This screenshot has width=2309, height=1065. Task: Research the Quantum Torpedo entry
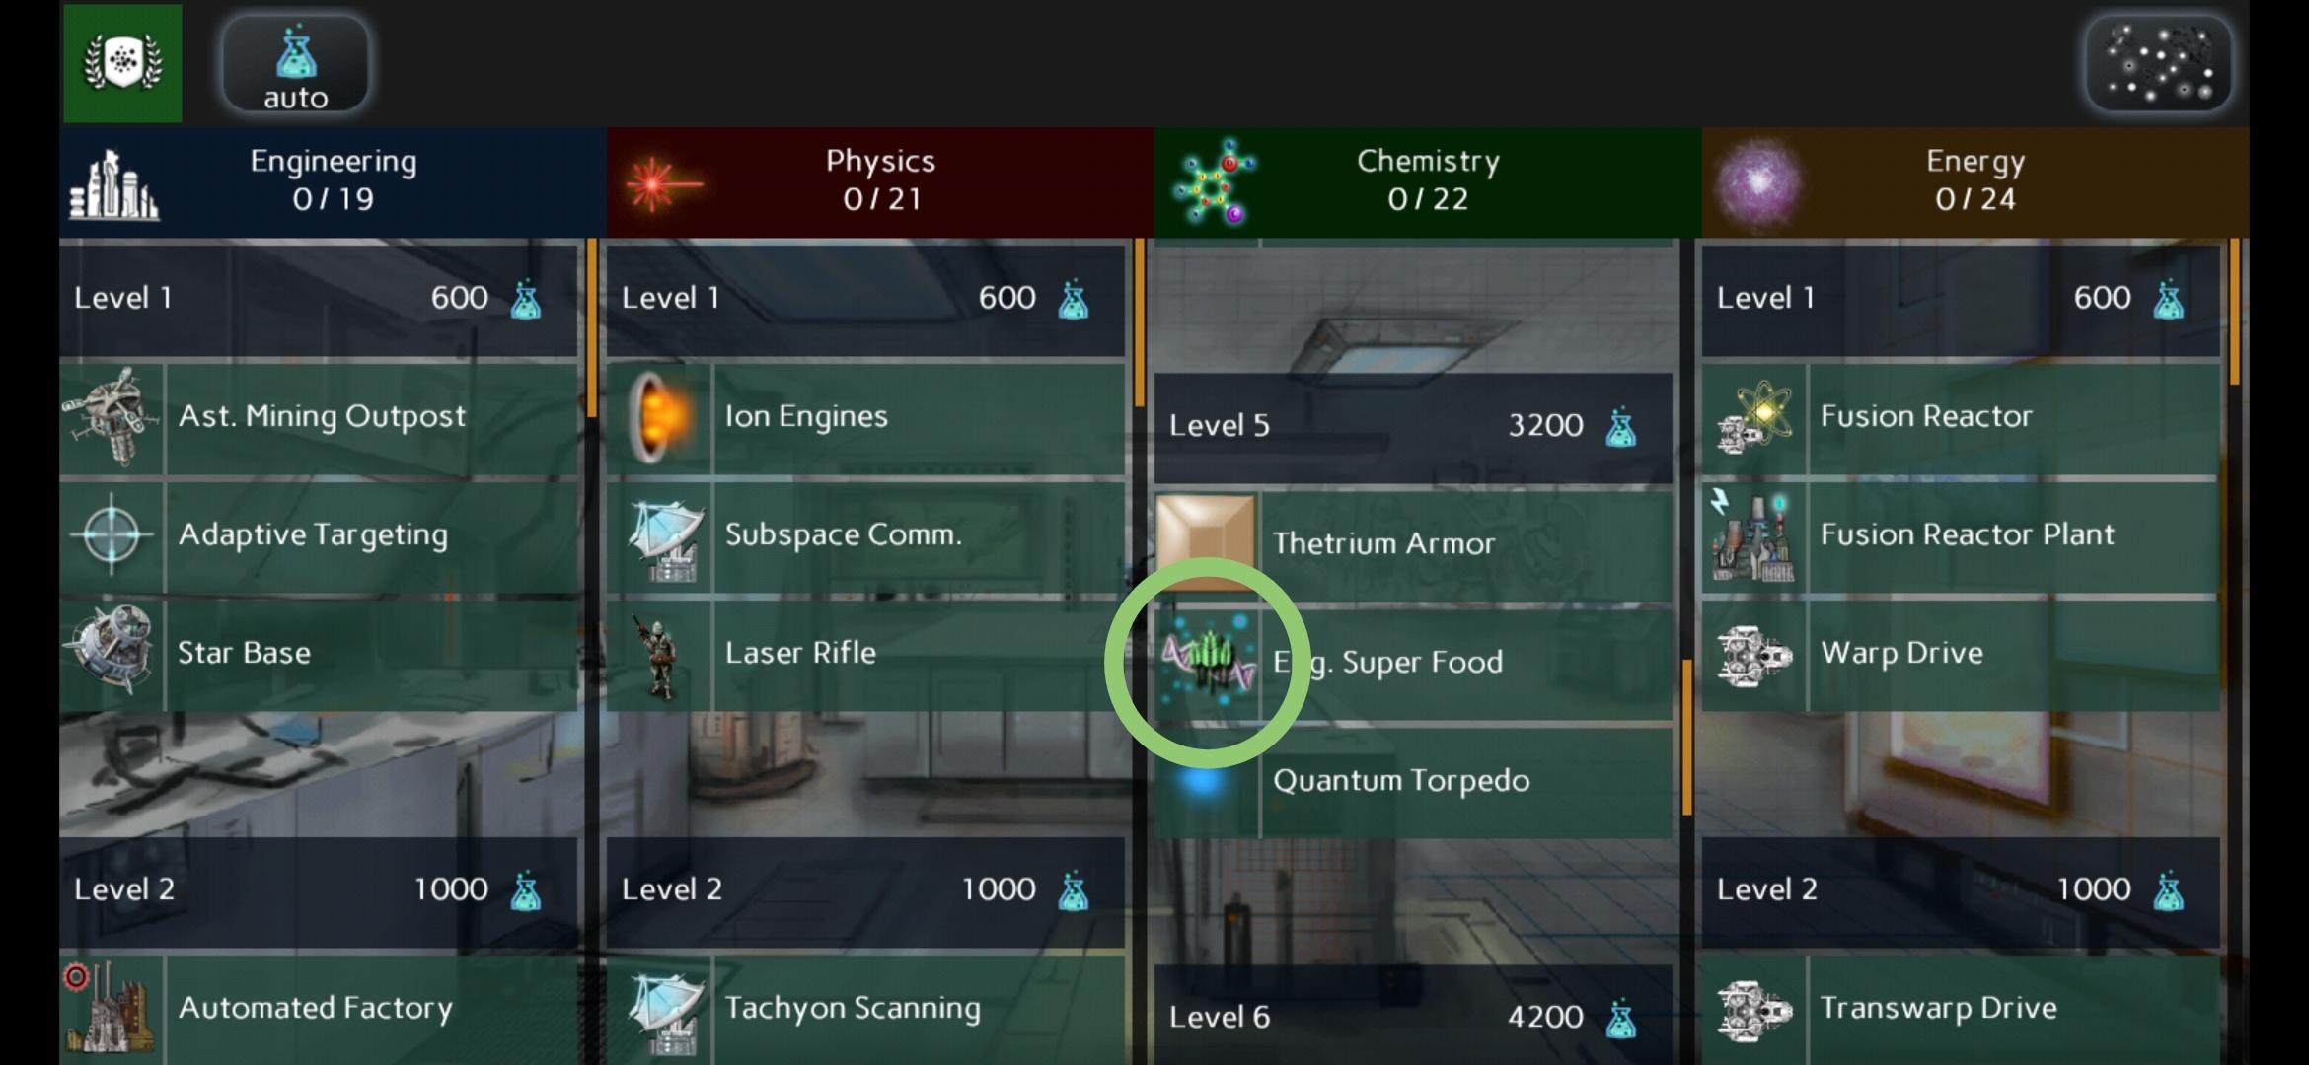point(1413,781)
